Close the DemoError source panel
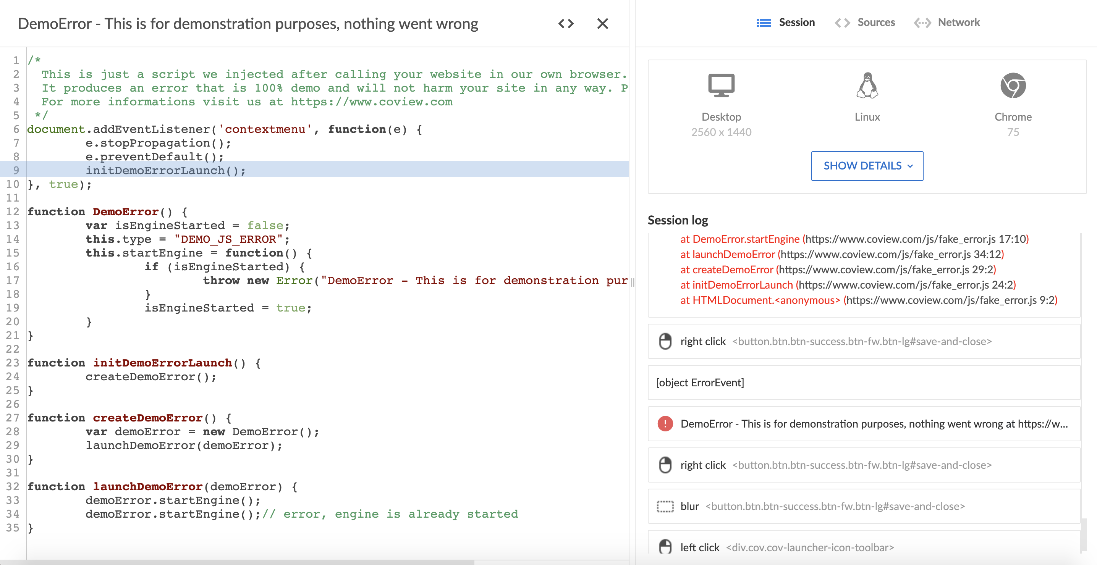1097x565 pixels. (603, 23)
